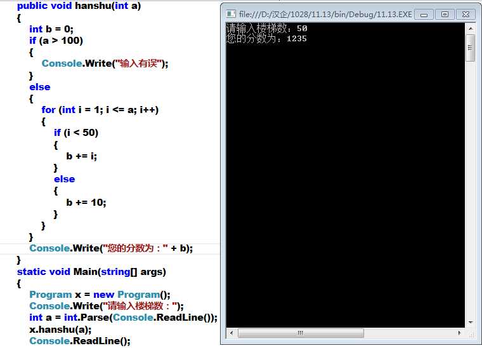Click 'public void hanshu(int a)' line

coord(79,6)
